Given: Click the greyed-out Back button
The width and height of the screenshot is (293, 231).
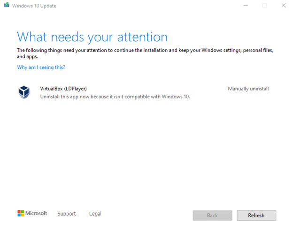Looking at the screenshot, I should pyautogui.click(x=212, y=216).
